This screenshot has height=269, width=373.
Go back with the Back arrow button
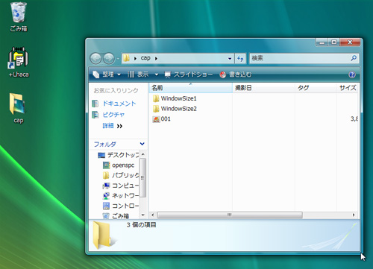(x=95, y=59)
